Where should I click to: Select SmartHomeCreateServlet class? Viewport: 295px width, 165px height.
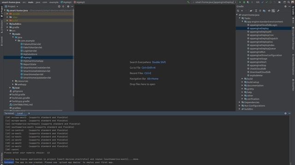click(37, 68)
